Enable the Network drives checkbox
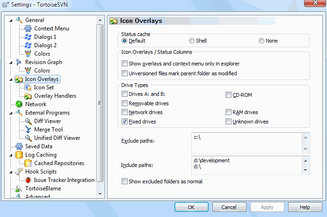 124,112
